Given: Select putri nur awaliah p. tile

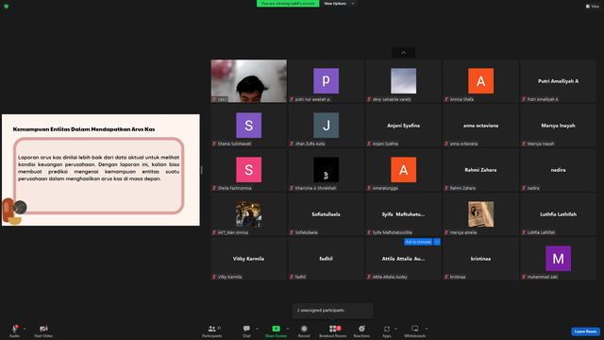Looking at the screenshot, I should tap(327, 81).
